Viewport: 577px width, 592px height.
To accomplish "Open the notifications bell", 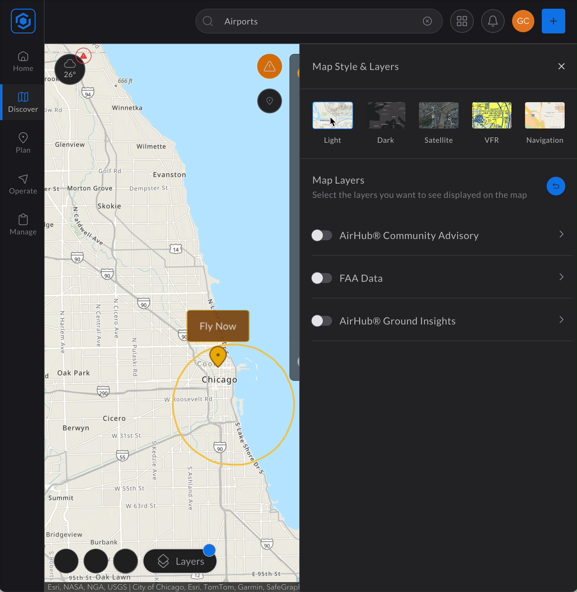I will pyautogui.click(x=493, y=21).
